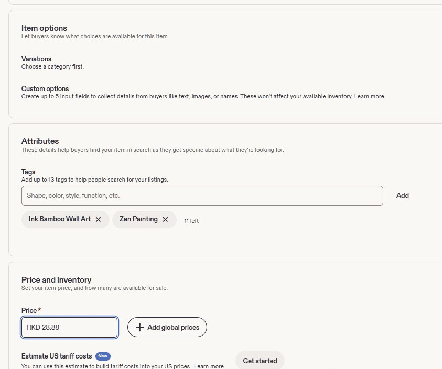Open Learn more link about tariff costs

click(209, 366)
